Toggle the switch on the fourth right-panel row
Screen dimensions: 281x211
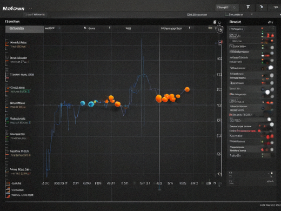coord(272,48)
